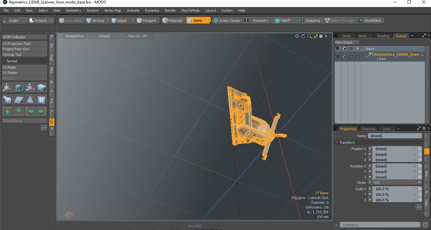
Task: Click the align UVs up arrow icon
Action: 7,112
